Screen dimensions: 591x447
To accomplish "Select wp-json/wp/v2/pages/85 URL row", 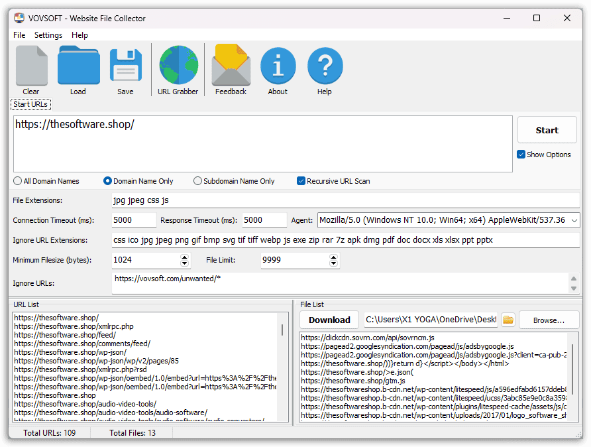I will coord(97,361).
